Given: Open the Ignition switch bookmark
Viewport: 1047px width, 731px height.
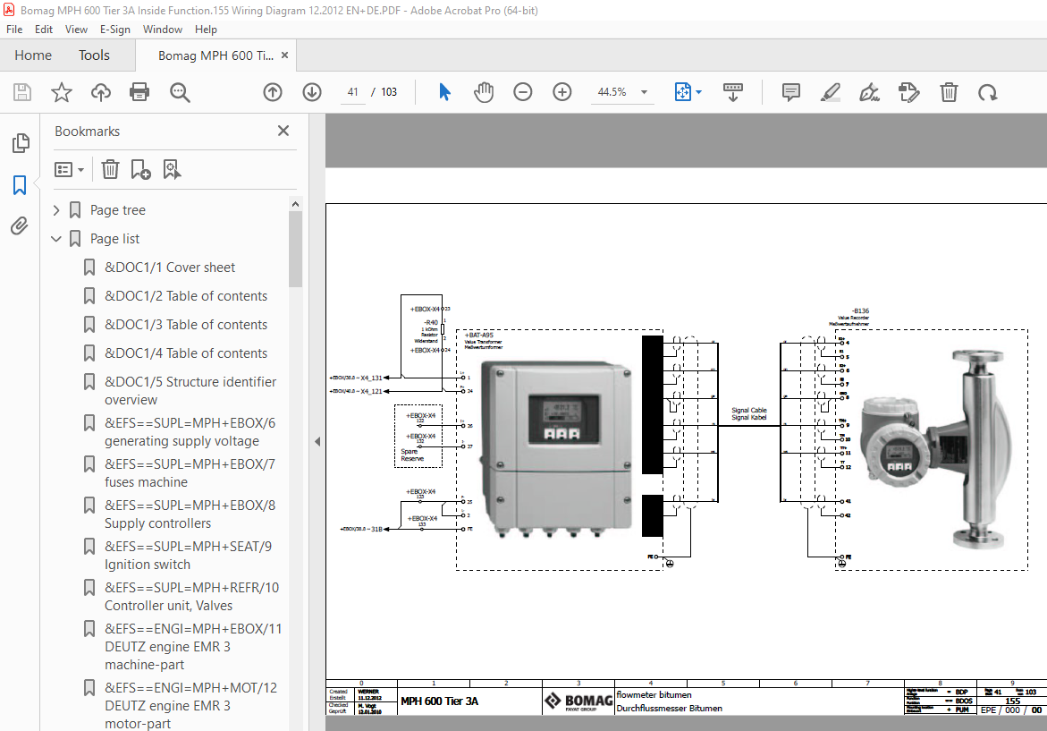Looking at the screenshot, I should tap(188, 556).
